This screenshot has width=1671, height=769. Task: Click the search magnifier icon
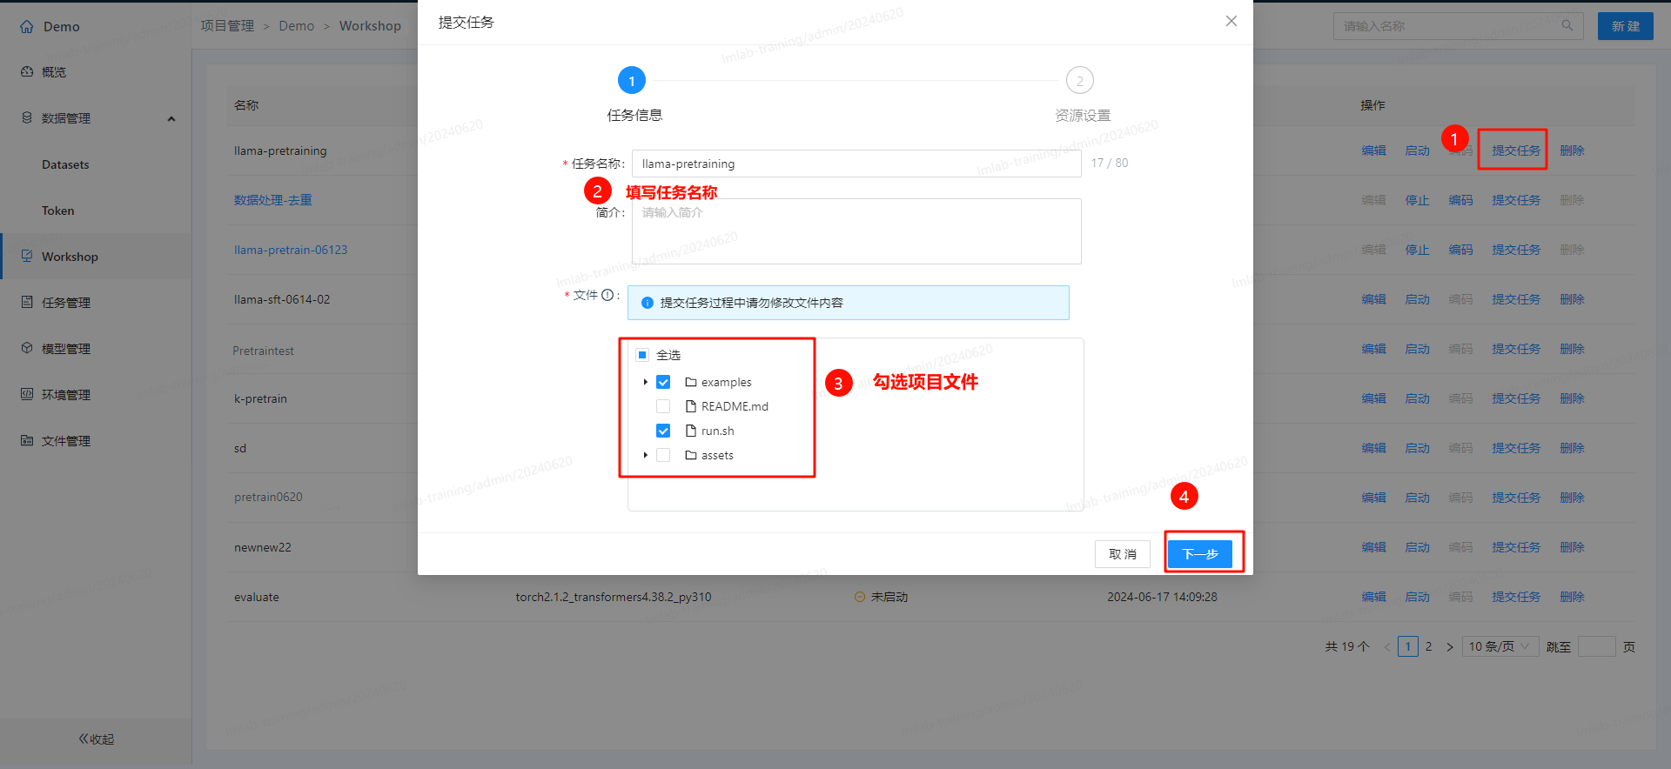1567,26
